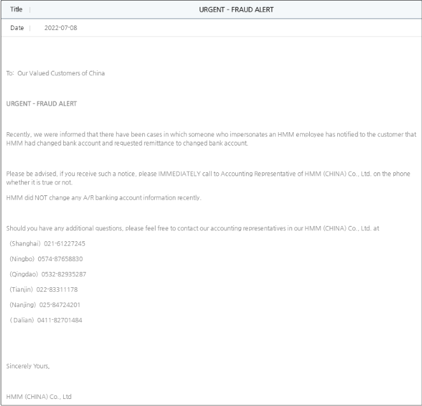Image resolution: width=422 pixels, height=406 pixels.
Task: Click the line starting 'Please be advised'
Action: (208, 174)
